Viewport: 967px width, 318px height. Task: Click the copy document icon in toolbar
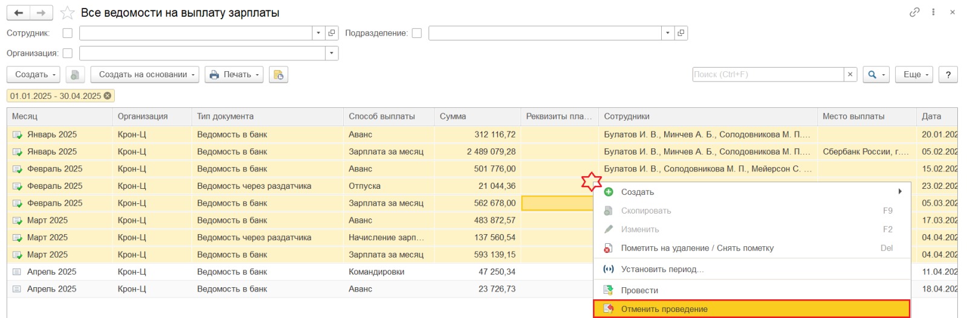(x=75, y=75)
